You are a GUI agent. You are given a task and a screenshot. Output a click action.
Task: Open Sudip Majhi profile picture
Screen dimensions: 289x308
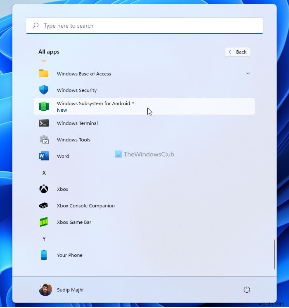click(45, 290)
